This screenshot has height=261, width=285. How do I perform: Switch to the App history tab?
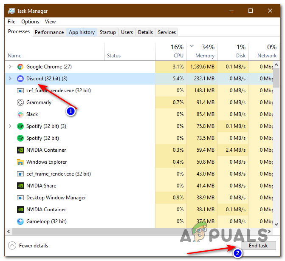[x=82, y=32]
